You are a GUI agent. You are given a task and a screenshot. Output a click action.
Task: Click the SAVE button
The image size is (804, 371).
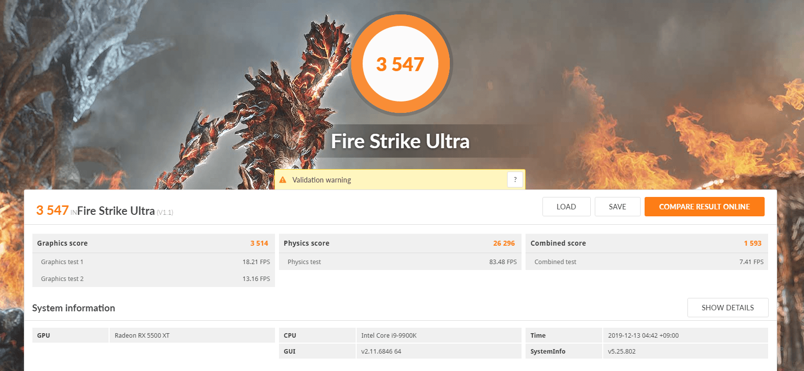click(x=618, y=207)
